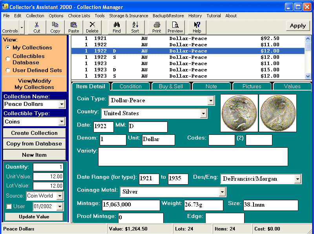This screenshot has width=314, height=234.
Task: Open print Preview
Action: click(175, 27)
